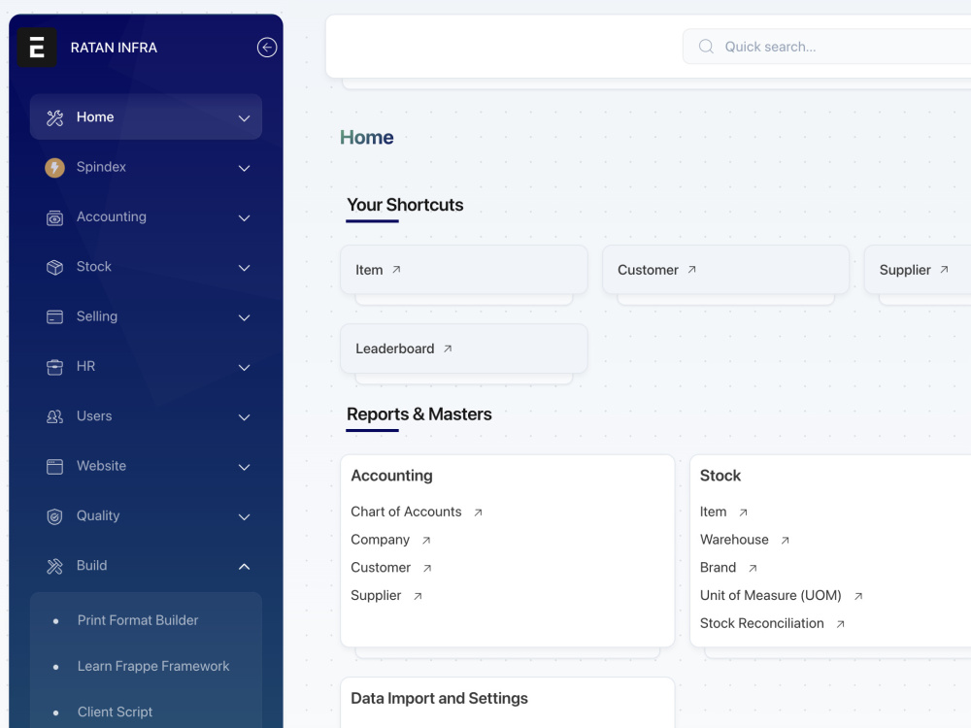971x728 pixels.
Task: Open the Item shortcut card
Action: [464, 269]
